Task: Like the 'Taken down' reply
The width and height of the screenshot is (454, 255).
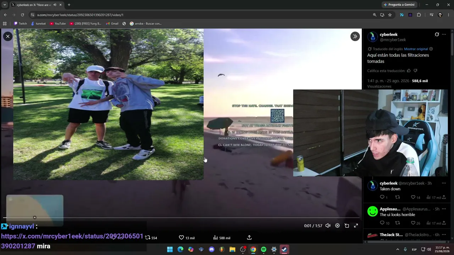Action: (415, 197)
